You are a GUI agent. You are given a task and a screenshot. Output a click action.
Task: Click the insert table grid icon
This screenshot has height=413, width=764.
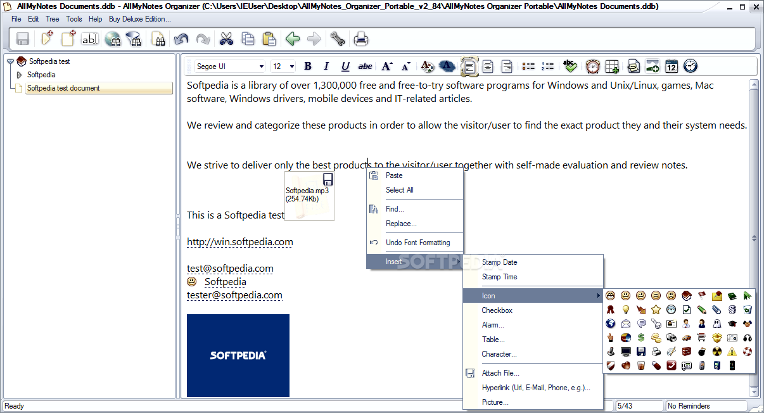point(612,66)
